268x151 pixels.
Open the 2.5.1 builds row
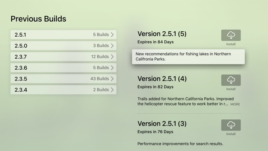point(63,35)
